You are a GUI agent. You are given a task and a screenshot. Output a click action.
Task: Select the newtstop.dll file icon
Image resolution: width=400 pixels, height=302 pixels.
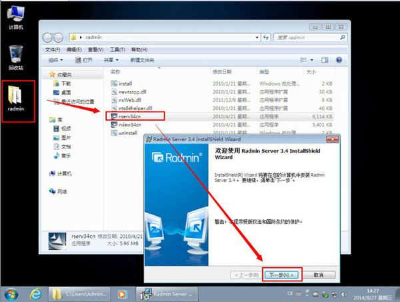point(114,92)
